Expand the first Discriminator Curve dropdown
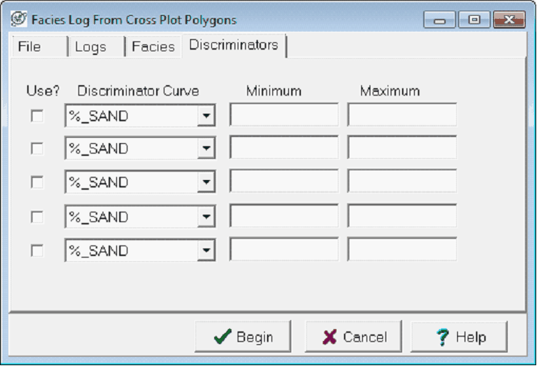This screenshot has height=366, width=537. (x=205, y=116)
